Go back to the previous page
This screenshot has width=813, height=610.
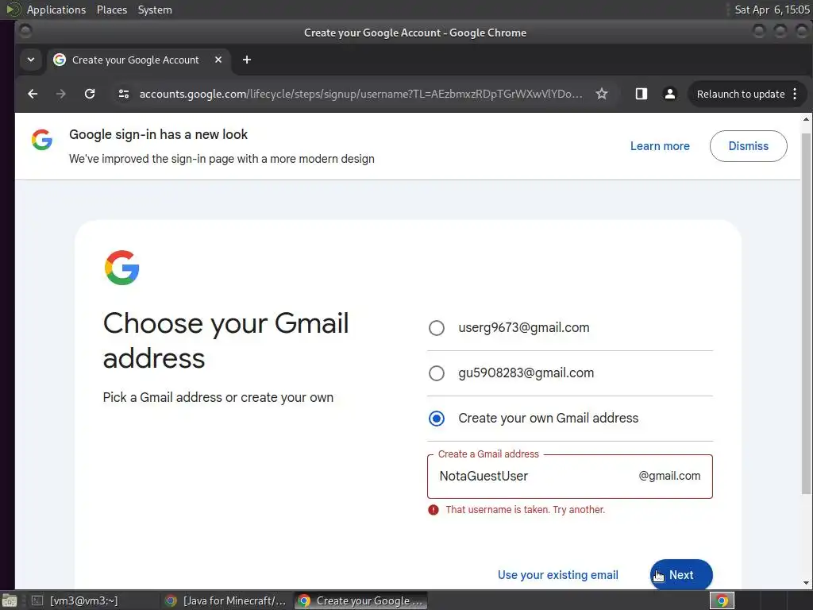[33, 94]
